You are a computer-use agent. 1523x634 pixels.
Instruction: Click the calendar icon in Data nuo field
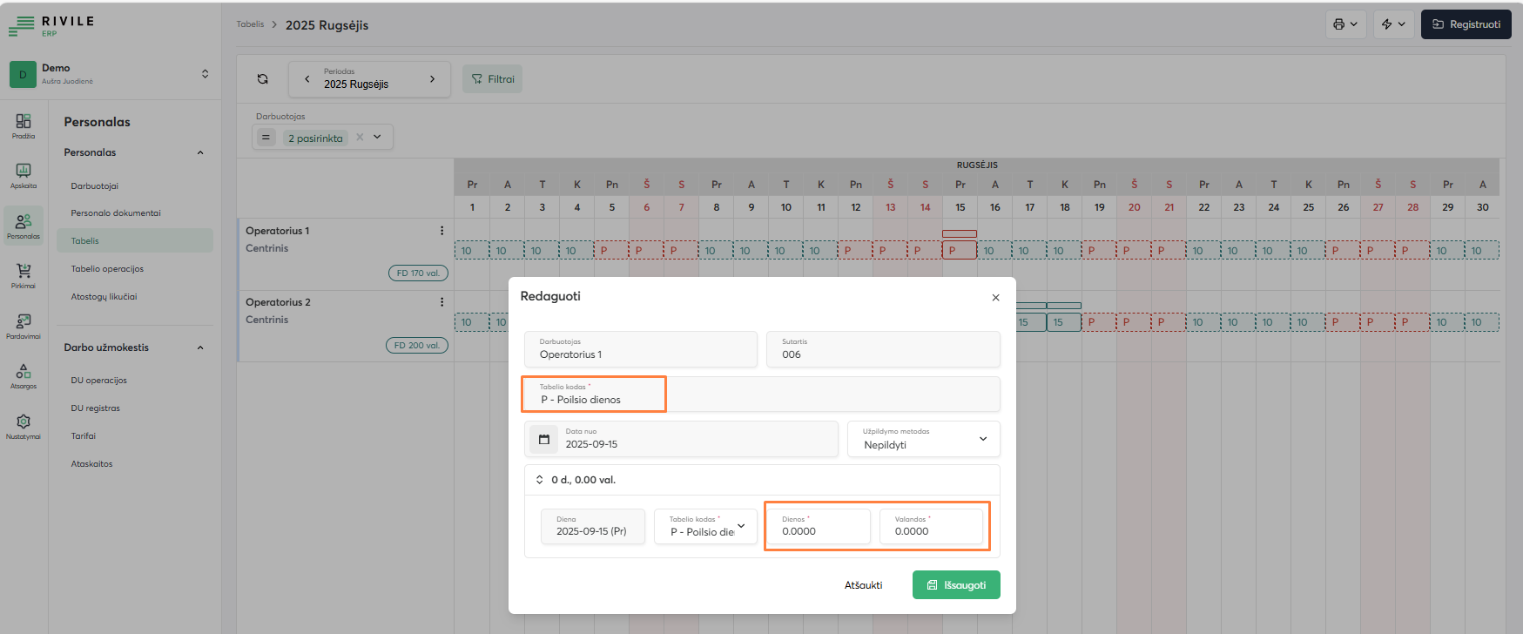tap(544, 439)
